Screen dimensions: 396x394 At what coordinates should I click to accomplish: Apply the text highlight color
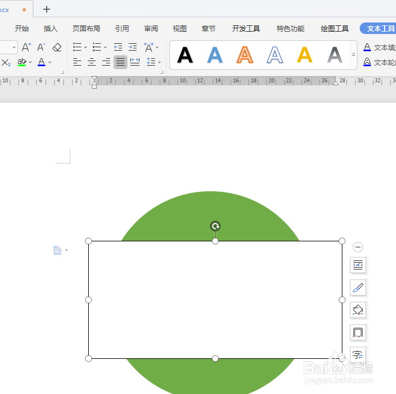(22, 62)
